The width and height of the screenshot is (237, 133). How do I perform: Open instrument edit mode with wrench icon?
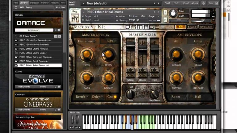(x=74, y=12)
